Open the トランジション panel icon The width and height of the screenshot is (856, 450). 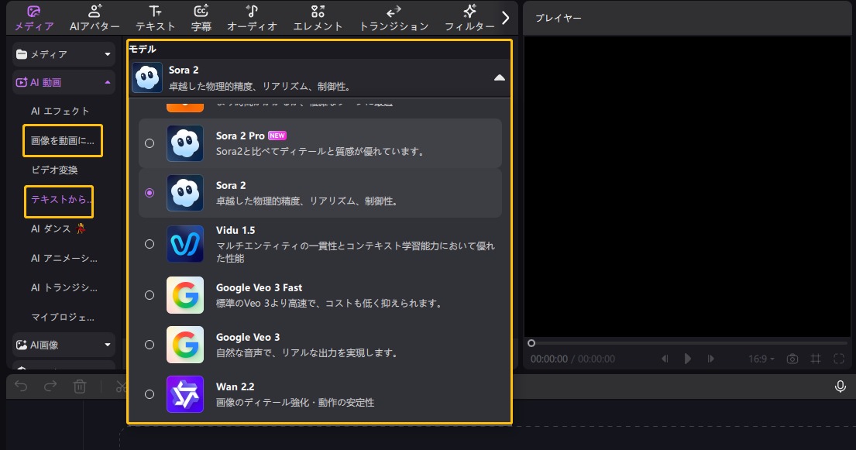(392, 17)
